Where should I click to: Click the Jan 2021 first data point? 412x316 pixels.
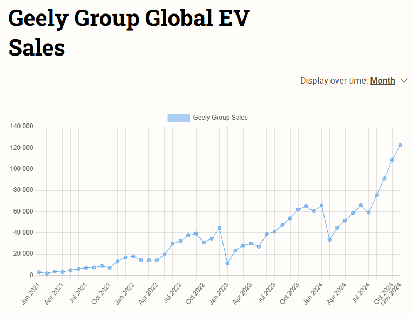click(39, 272)
